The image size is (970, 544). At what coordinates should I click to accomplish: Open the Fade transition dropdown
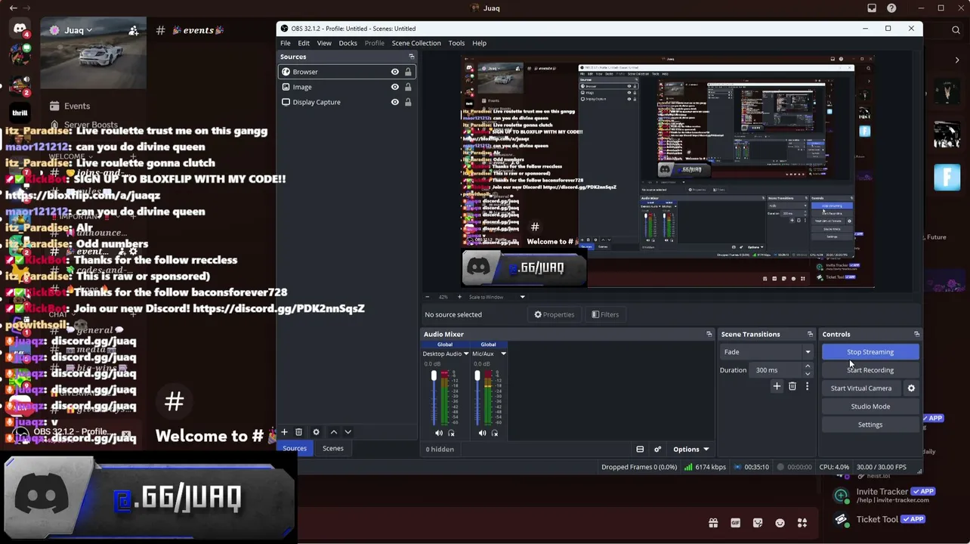coord(767,352)
